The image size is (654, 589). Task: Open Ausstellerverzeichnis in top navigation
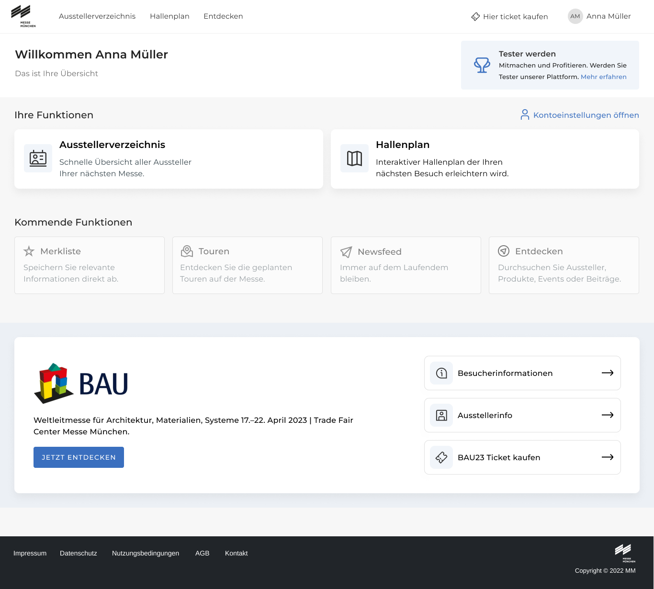(97, 16)
